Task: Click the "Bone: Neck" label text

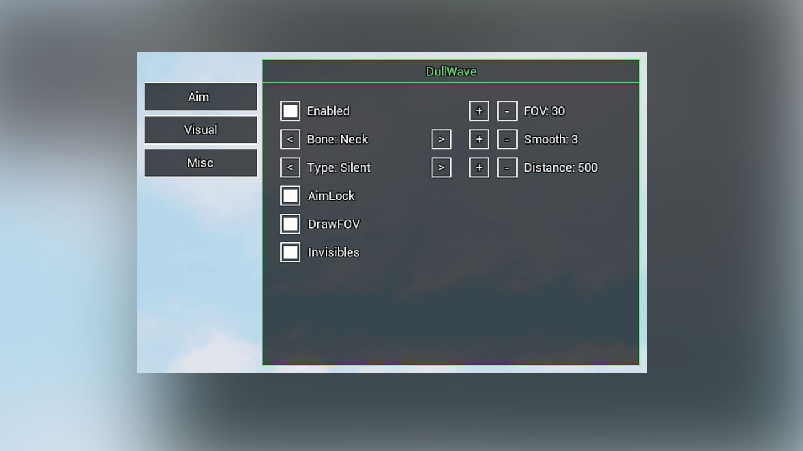Action: (337, 139)
